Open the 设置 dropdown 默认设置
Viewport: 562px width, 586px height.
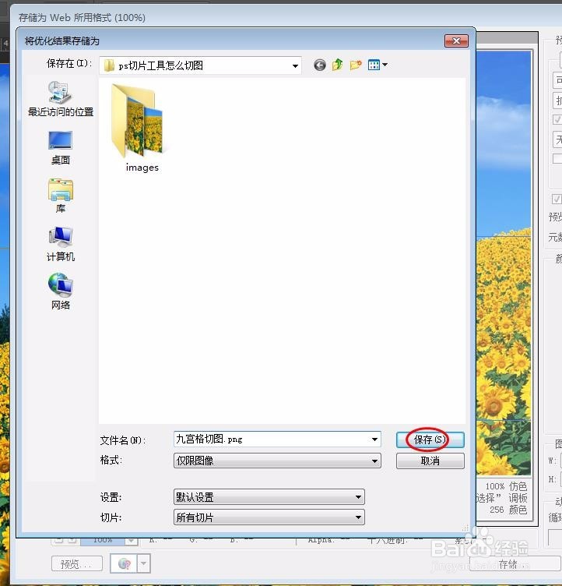point(269,497)
